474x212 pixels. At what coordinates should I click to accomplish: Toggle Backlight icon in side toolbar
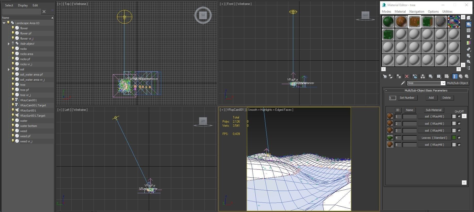tap(469, 24)
